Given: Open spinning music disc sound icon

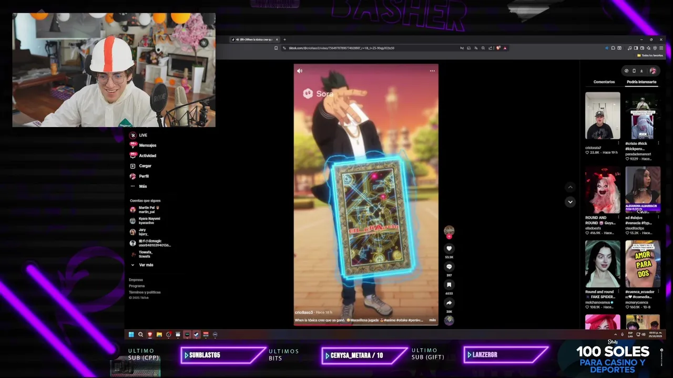Looking at the screenshot, I should (449, 320).
